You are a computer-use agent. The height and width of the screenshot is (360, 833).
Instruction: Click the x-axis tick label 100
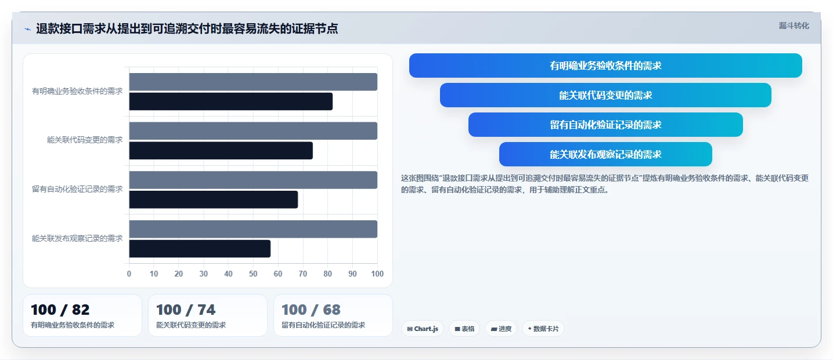(377, 274)
